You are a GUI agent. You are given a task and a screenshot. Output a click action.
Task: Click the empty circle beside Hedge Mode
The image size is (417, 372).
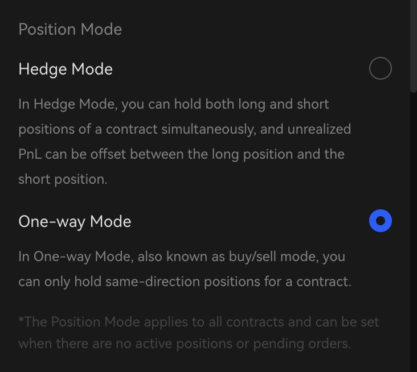pos(380,68)
